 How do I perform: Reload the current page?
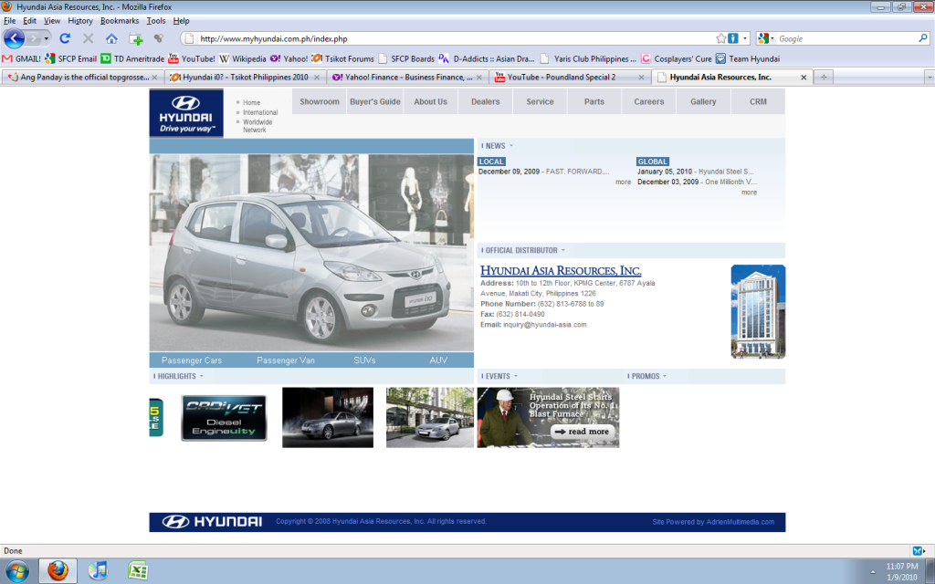point(65,38)
